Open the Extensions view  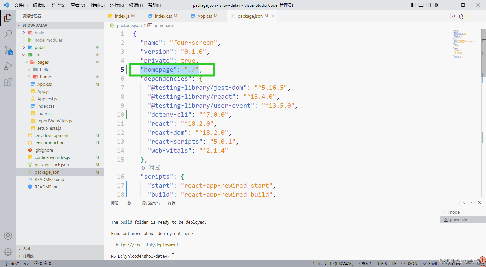[8, 82]
